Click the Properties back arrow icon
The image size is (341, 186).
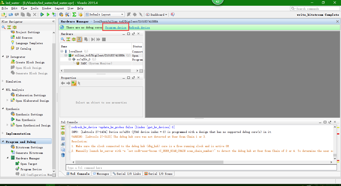tap(63, 83)
